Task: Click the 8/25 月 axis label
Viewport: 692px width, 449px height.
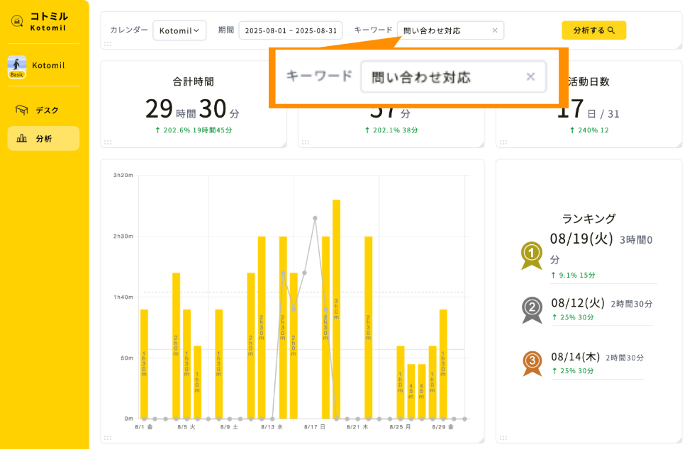Action: point(401,427)
